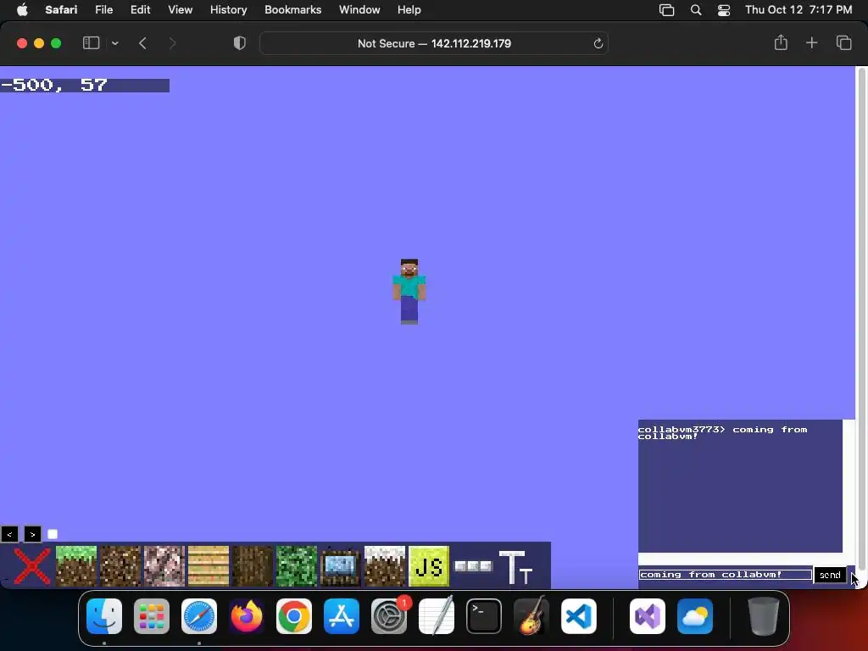Open Spotlight search in the menu bar
868x651 pixels.
click(x=696, y=10)
